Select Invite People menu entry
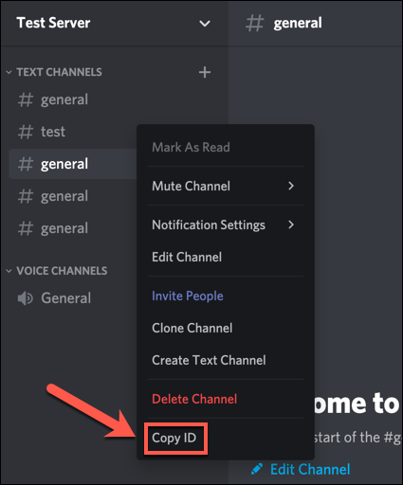The width and height of the screenshot is (403, 485). coord(226,296)
